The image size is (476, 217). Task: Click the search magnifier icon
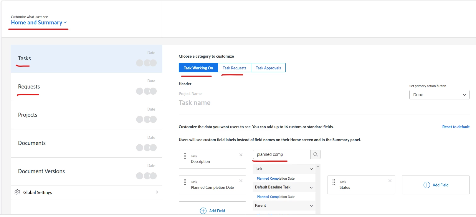coord(315,154)
